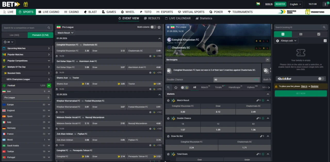Select 3.30 odds for Esteghlal Khuzestan FC
Image resolution: width=330 pixels, height=162 pixels.
click(x=87, y=51)
